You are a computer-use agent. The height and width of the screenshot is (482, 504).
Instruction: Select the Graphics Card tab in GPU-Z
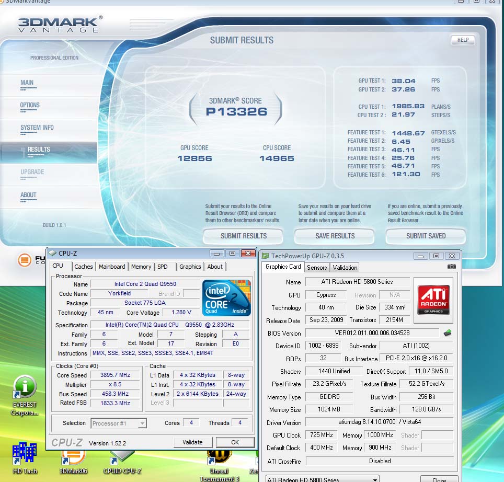(x=283, y=267)
